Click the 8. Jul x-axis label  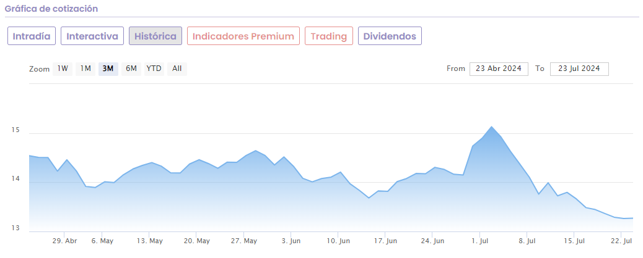[x=527, y=241]
